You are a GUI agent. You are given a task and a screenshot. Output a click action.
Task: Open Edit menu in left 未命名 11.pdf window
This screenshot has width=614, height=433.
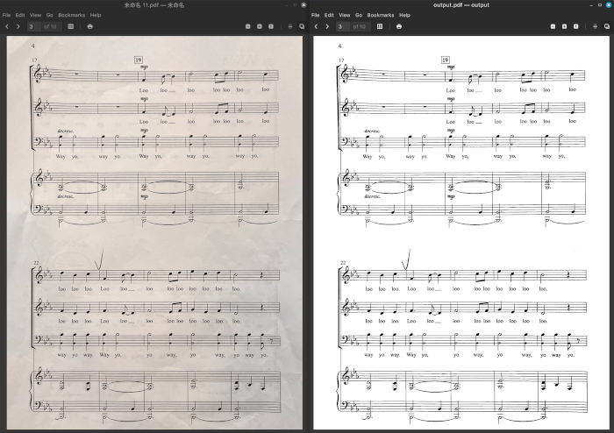click(20, 15)
